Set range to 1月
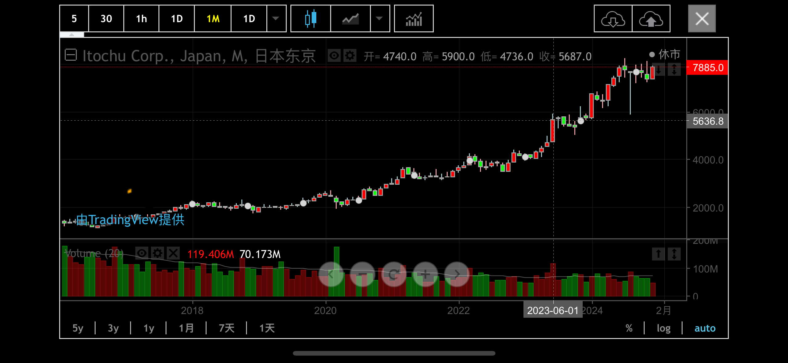Image resolution: width=788 pixels, height=363 pixels. click(187, 328)
